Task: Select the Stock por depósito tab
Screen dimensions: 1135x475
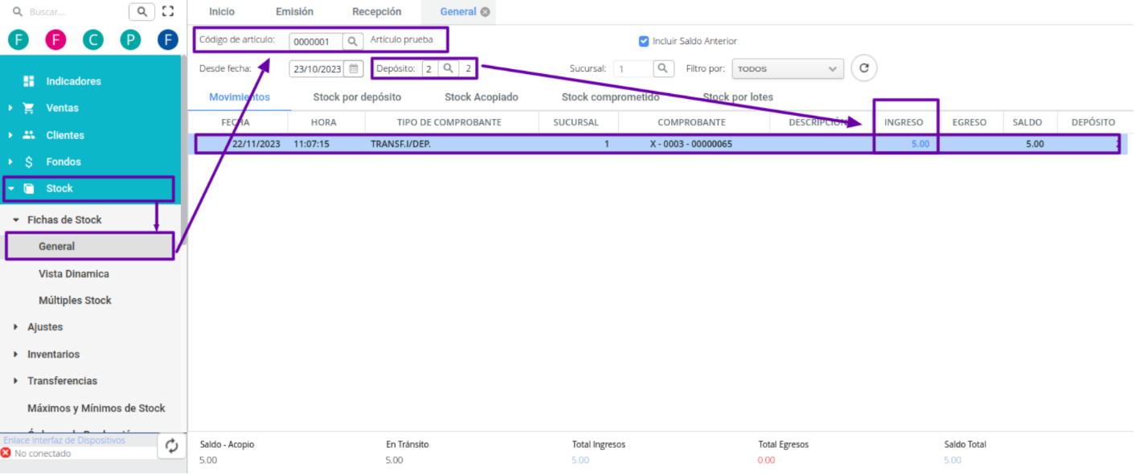Action: pos(357,97)
